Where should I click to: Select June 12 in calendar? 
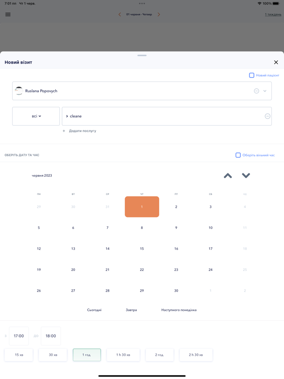[x=39, y=249]
